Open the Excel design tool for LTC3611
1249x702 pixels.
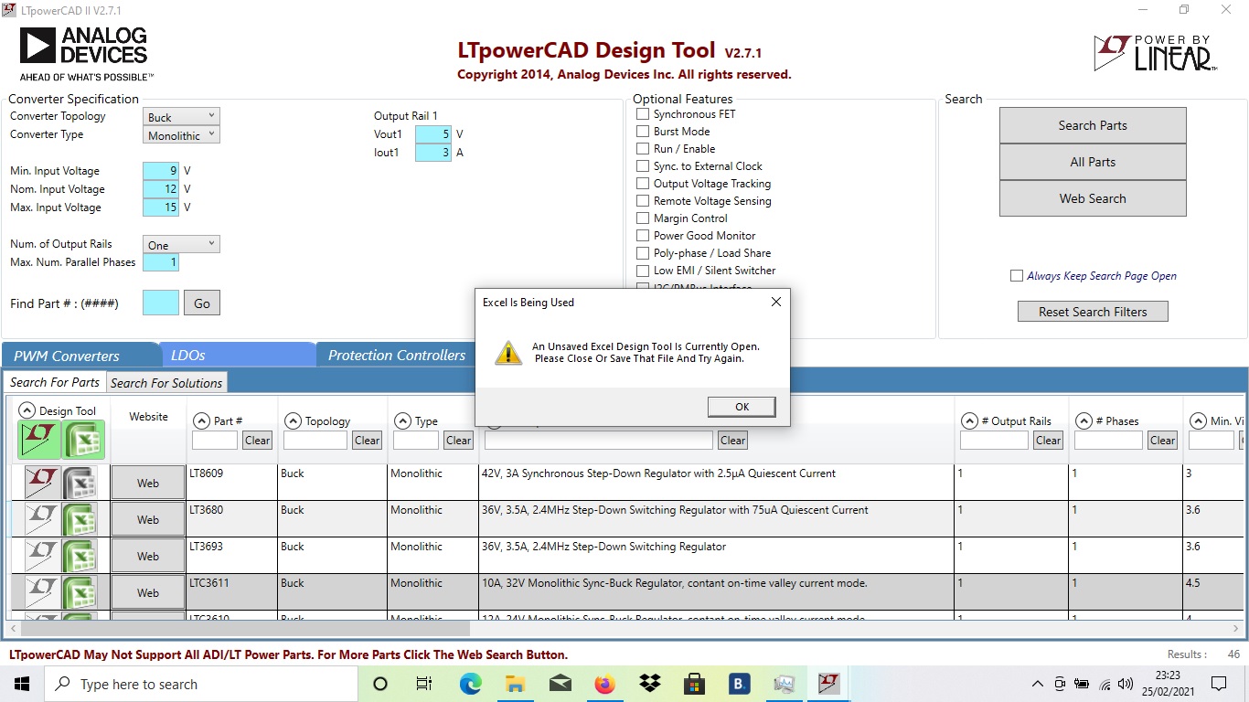coord(80,592)
